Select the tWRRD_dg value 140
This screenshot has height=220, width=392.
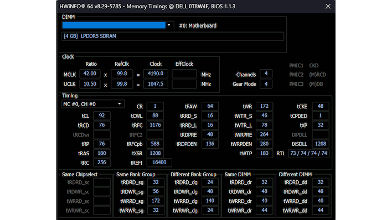210,201
